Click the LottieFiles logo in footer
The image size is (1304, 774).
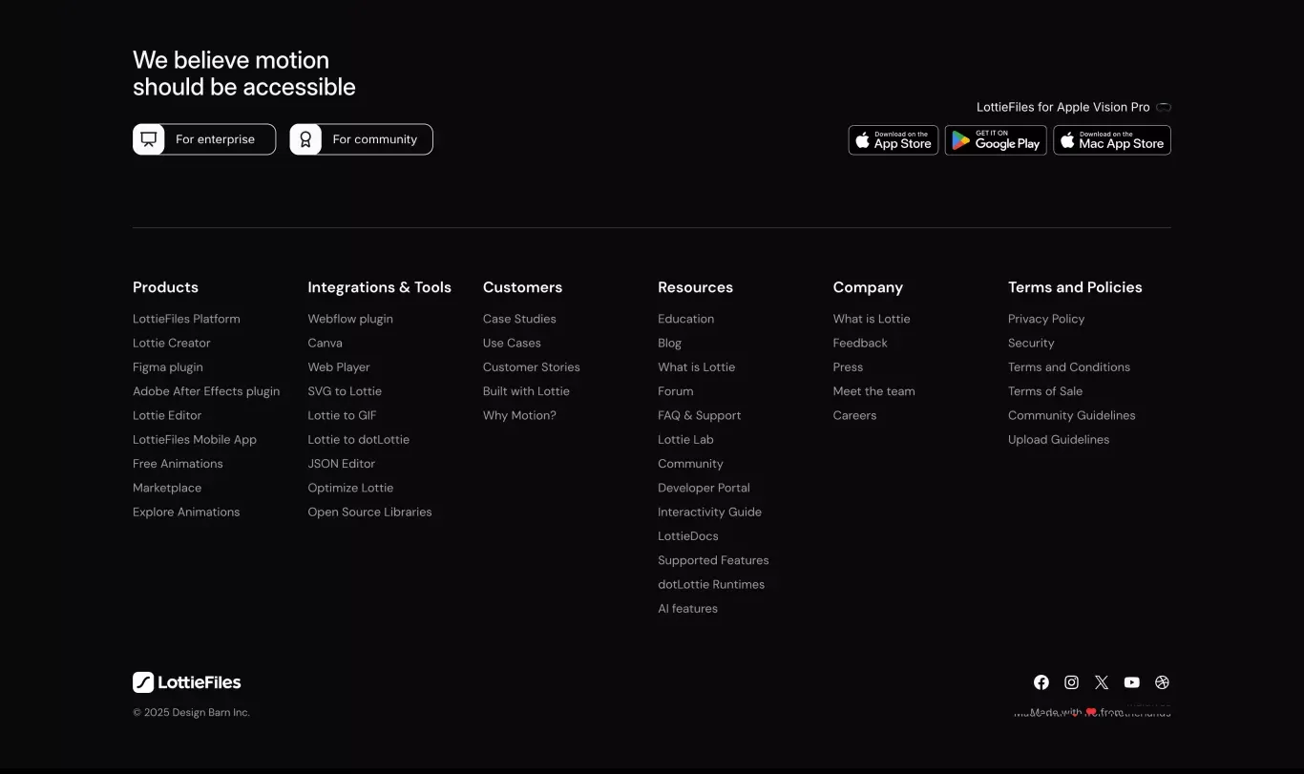coord(187,682)
